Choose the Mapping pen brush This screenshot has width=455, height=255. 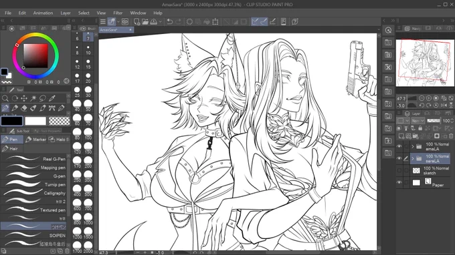[33, 168]
